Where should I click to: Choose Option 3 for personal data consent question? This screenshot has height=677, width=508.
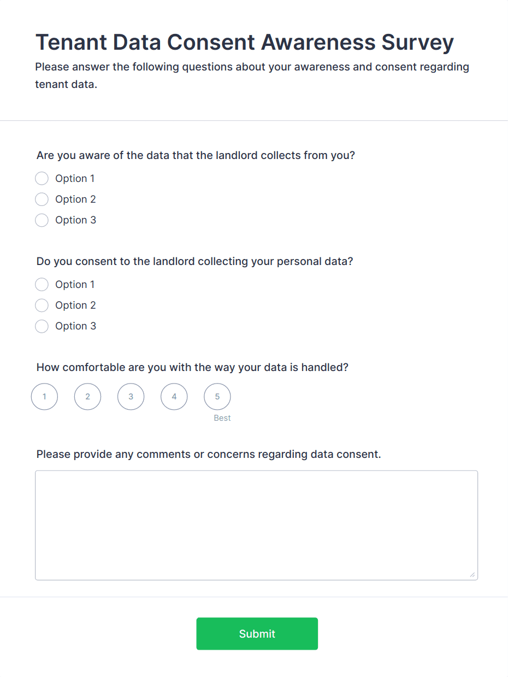coord(42,326)
